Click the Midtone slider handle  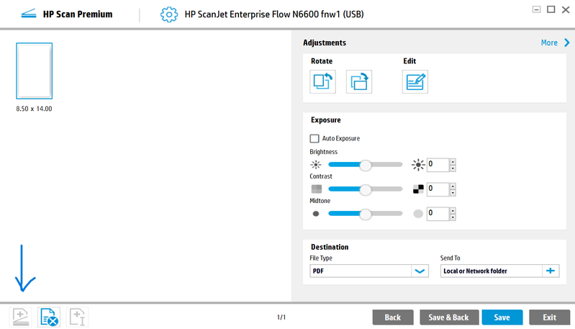pos(366,214)
